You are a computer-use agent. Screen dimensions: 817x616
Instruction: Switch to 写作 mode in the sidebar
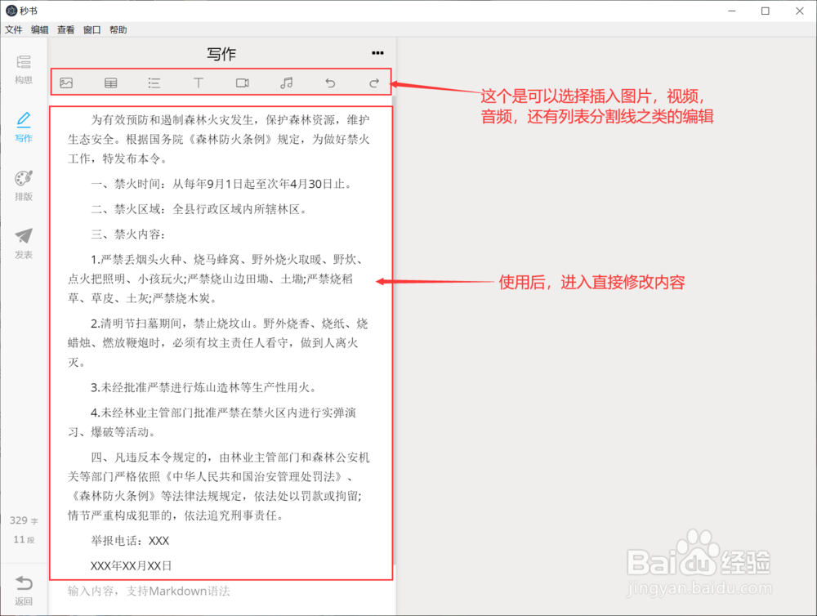coord(23,128)
